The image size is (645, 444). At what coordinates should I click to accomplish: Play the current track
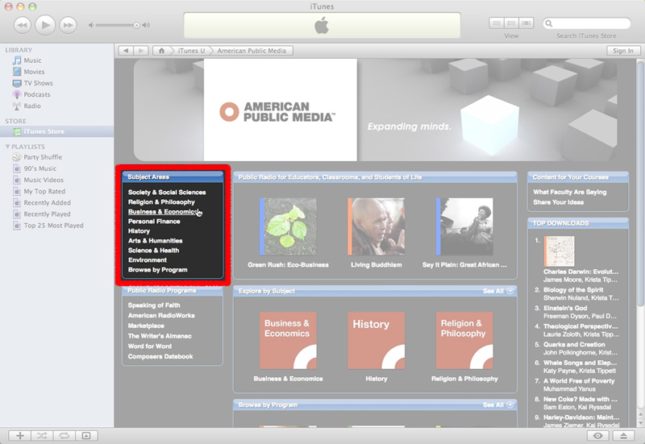[x=45, y=25]
